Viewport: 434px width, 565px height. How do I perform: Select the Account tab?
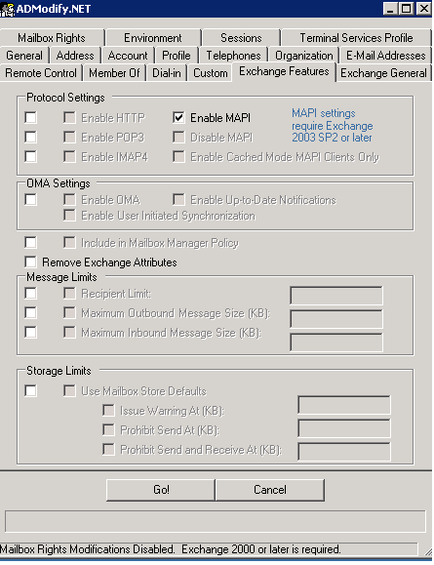click(128, 56)
